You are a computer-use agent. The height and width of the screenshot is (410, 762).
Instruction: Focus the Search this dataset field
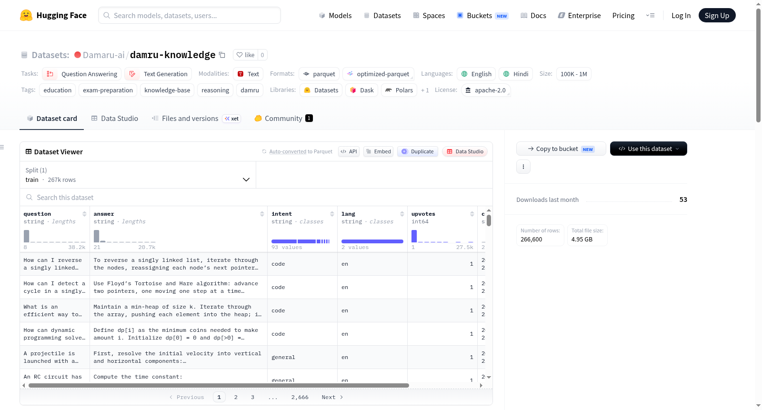coord(256,197)
